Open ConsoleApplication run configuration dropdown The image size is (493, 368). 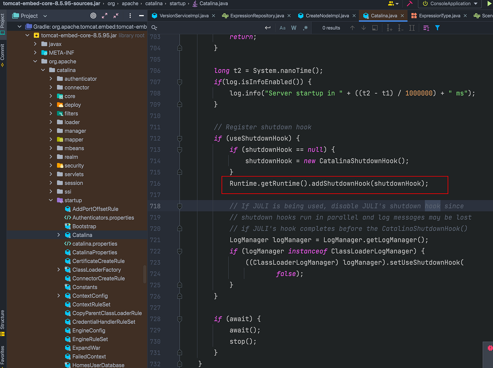tap(450, 4)
